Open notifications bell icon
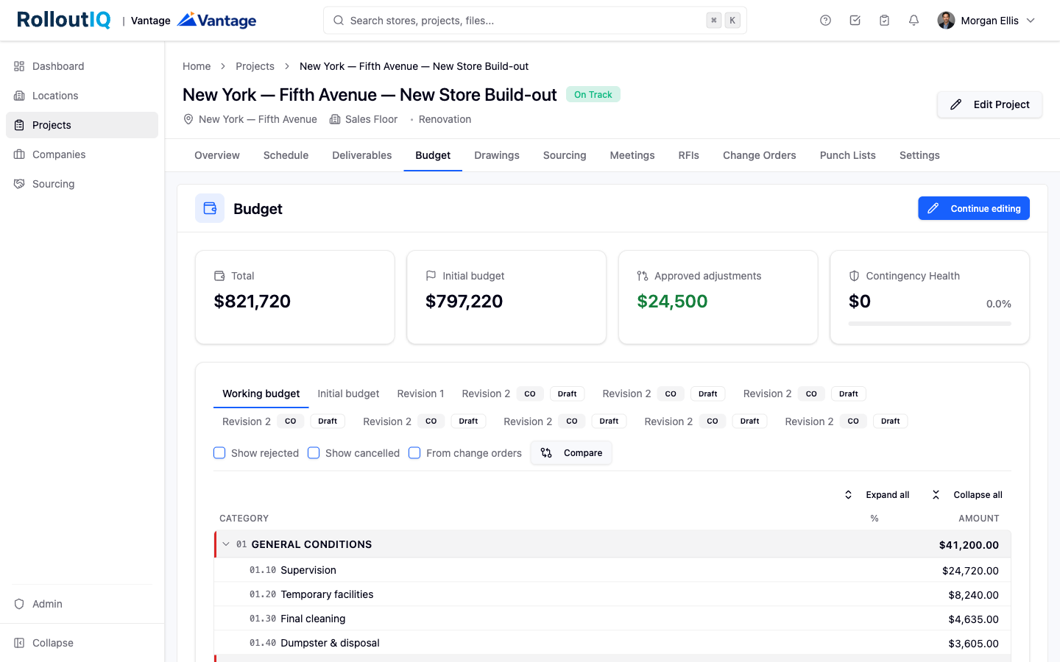Viewport: 1060px width, 662px height. [x=914, y=21]
